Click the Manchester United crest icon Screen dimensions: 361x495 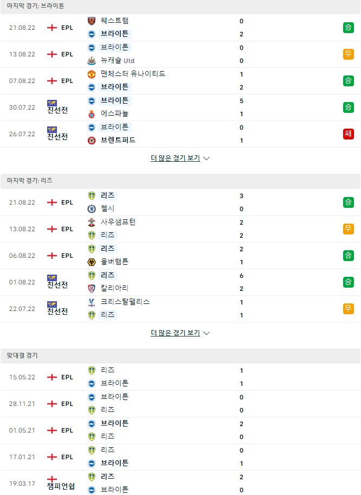point(92,74)
